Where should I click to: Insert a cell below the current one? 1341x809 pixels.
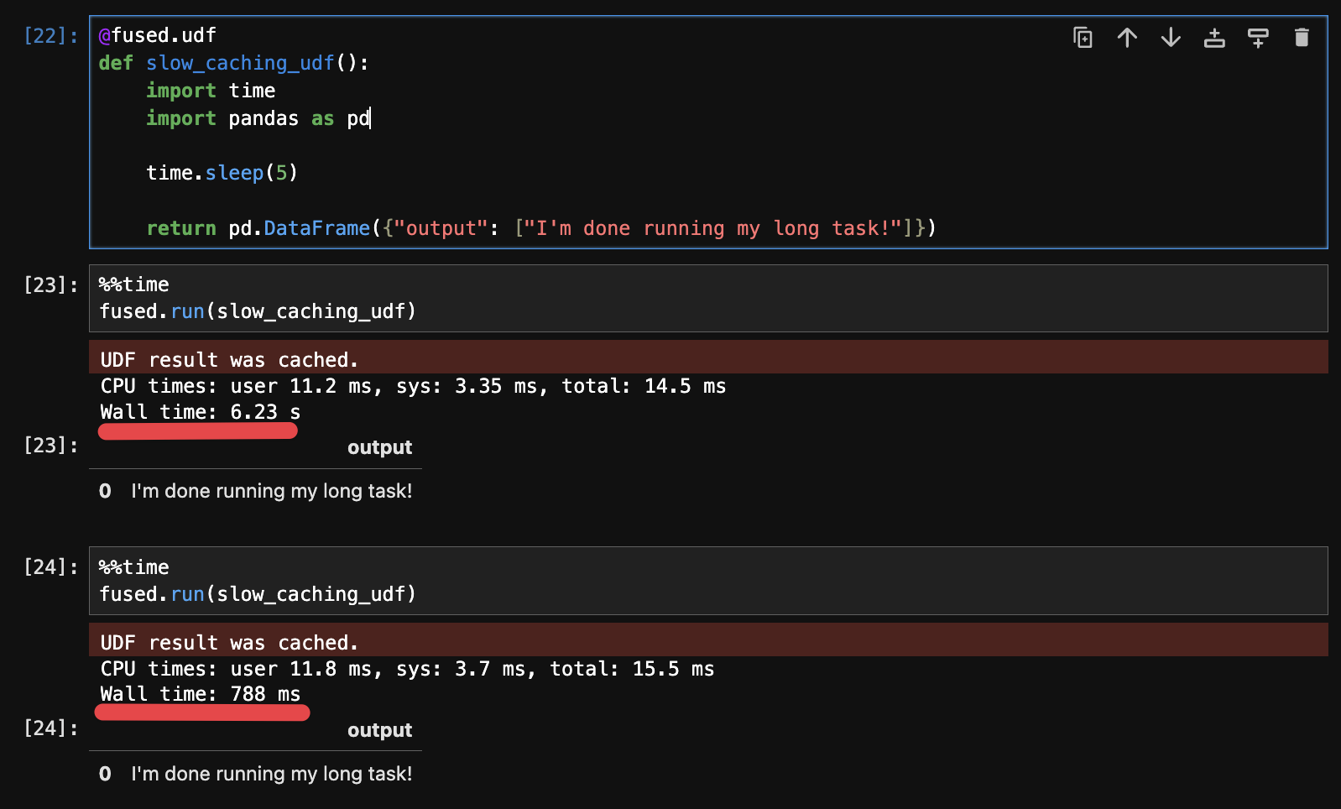pos(1258,38)
